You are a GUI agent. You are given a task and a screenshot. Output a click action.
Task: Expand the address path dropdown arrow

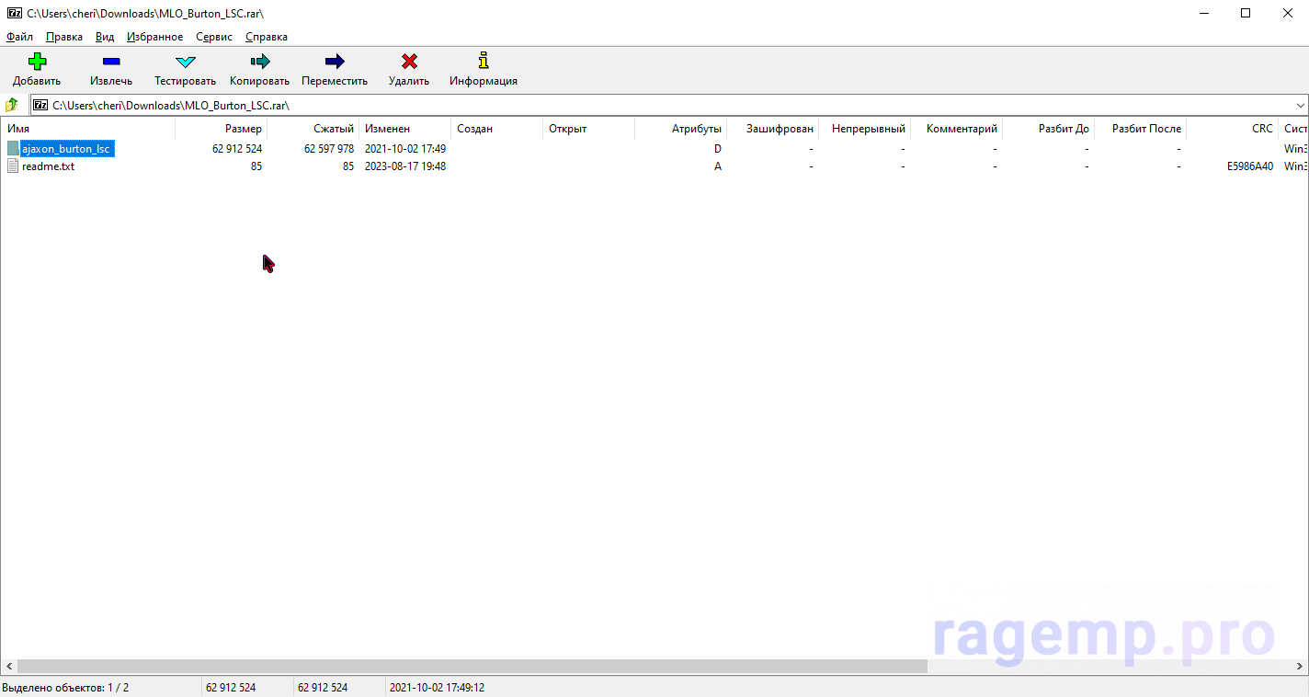[x=1300, y=105]
